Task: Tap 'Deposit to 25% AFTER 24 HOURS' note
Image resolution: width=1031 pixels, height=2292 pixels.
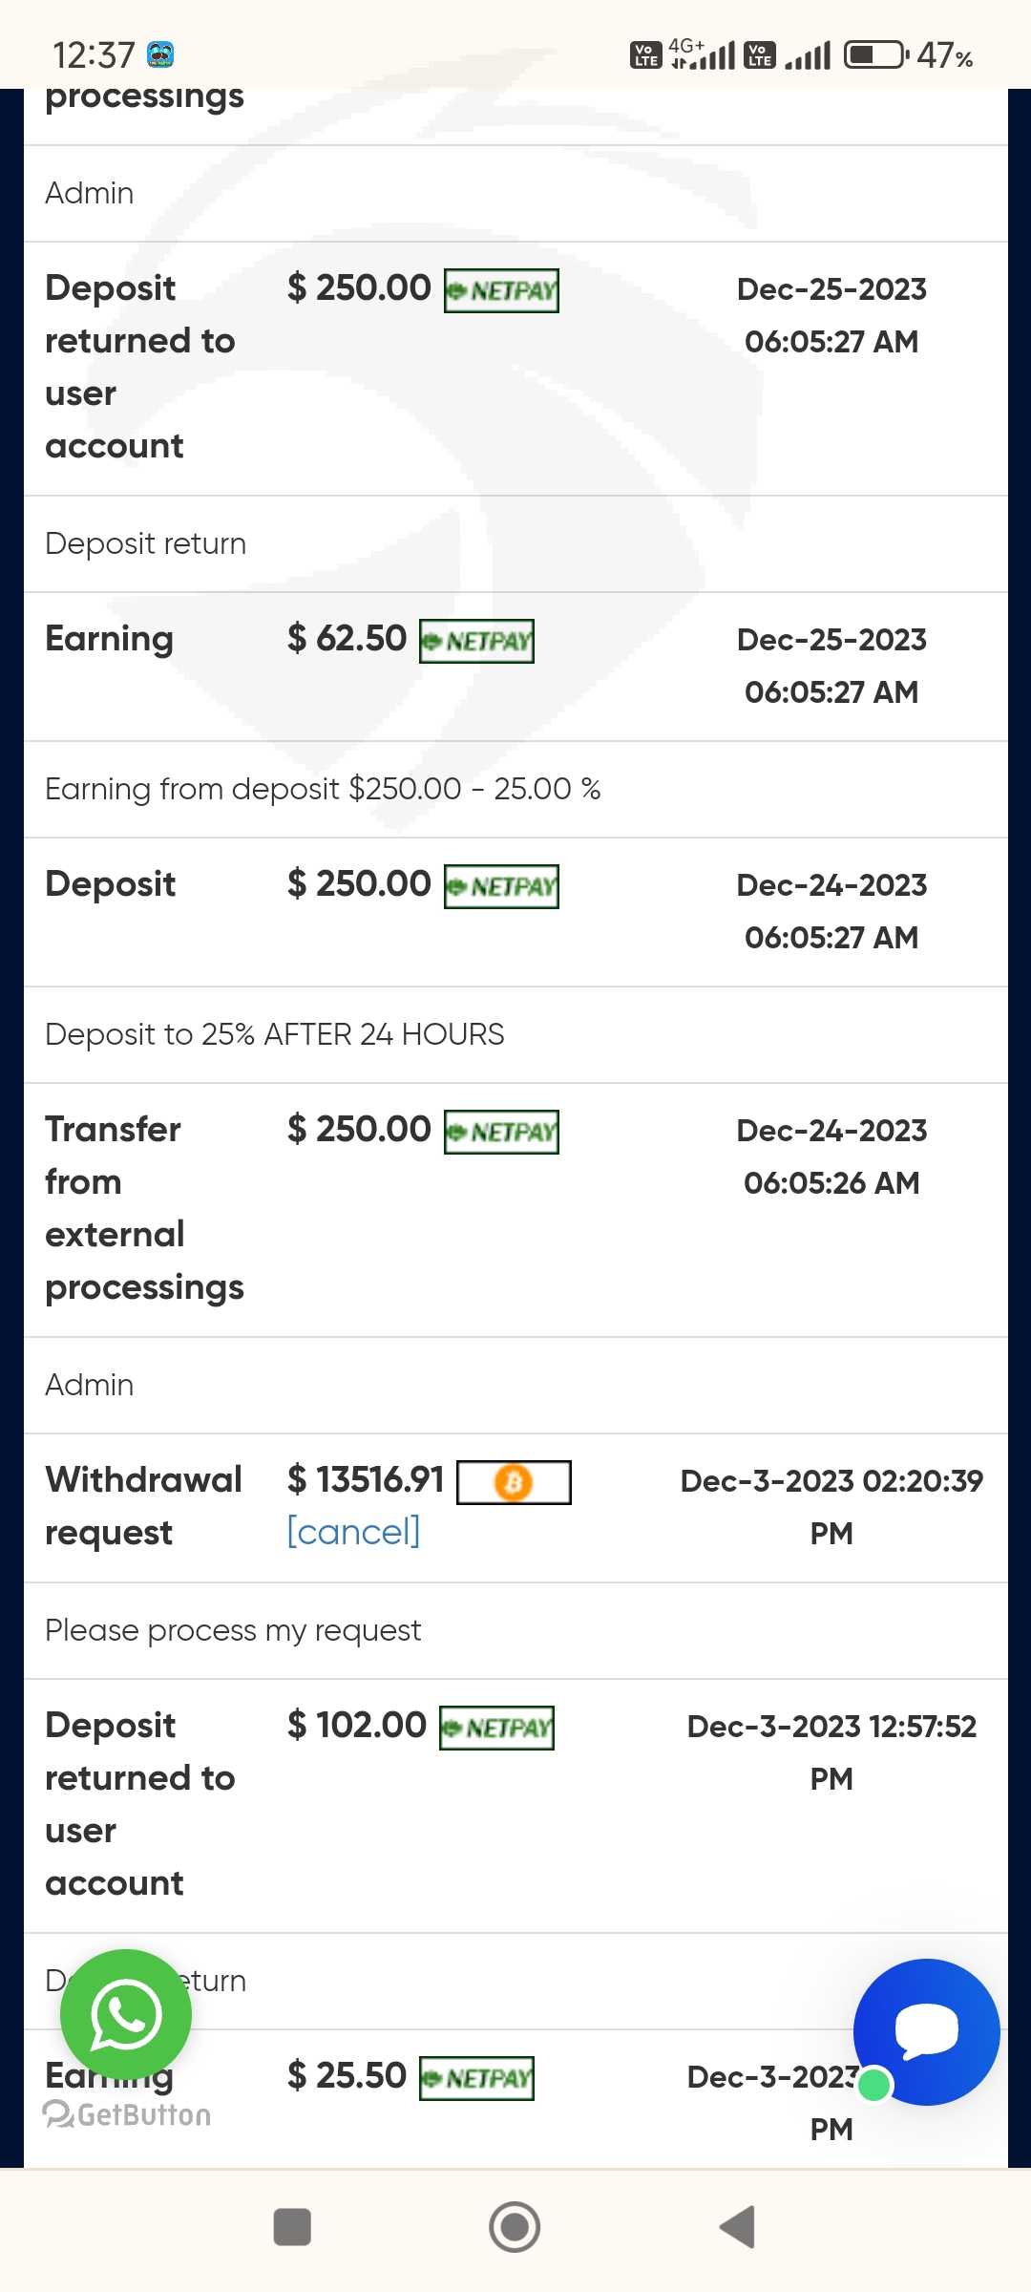Action: pos(275,1034)
